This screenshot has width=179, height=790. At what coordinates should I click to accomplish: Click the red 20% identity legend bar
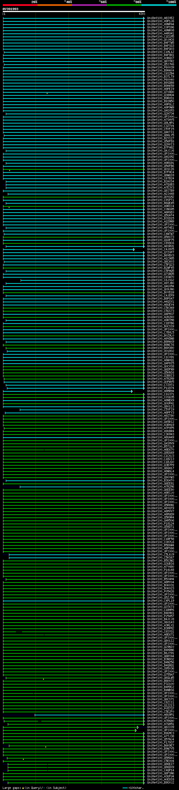point(20,5)
